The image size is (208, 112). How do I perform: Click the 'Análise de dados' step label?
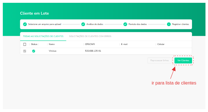tap(95, 24)
